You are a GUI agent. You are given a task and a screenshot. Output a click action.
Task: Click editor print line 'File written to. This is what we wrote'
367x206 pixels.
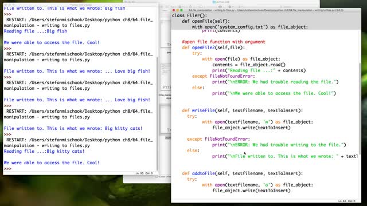pyautogui.click(x=285, y=156)
